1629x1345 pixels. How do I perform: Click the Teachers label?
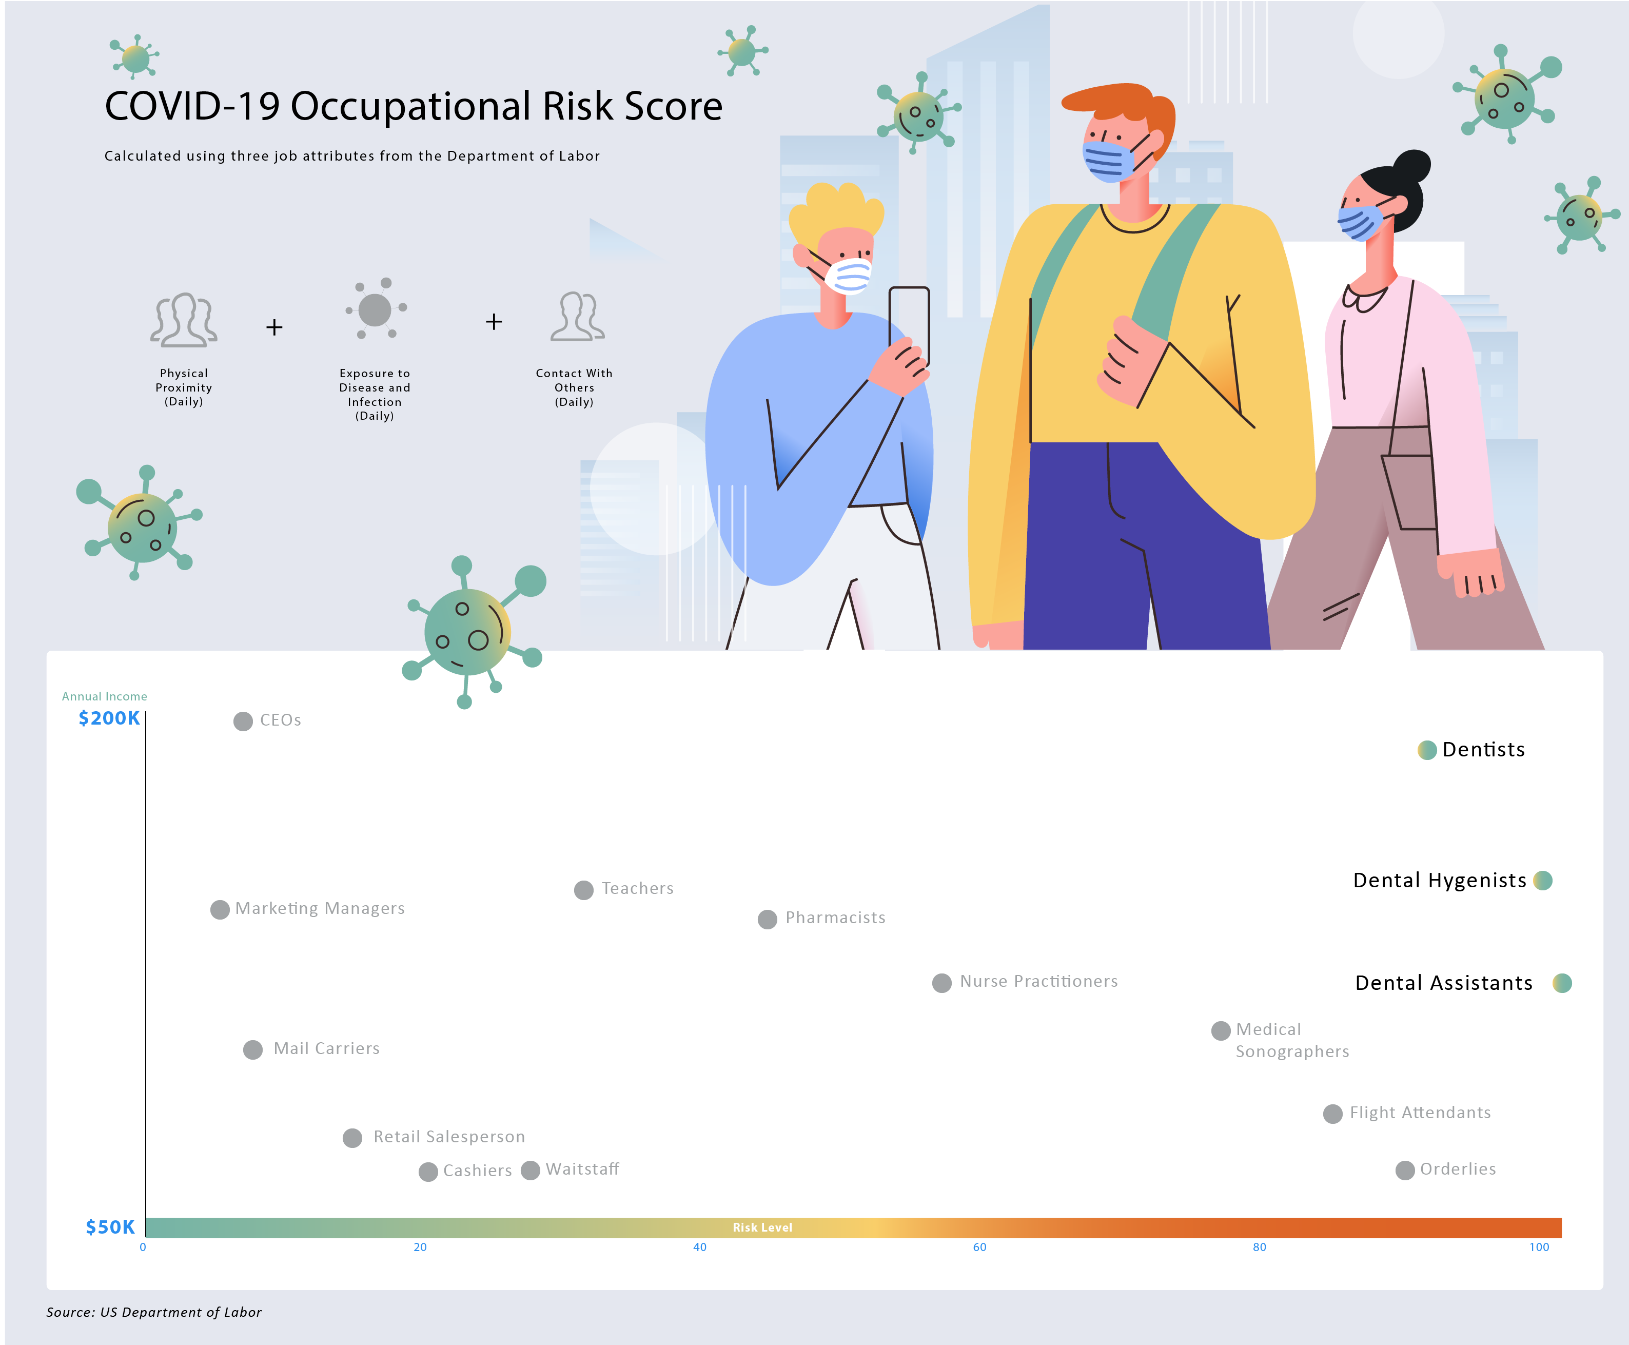coord(638,889)
